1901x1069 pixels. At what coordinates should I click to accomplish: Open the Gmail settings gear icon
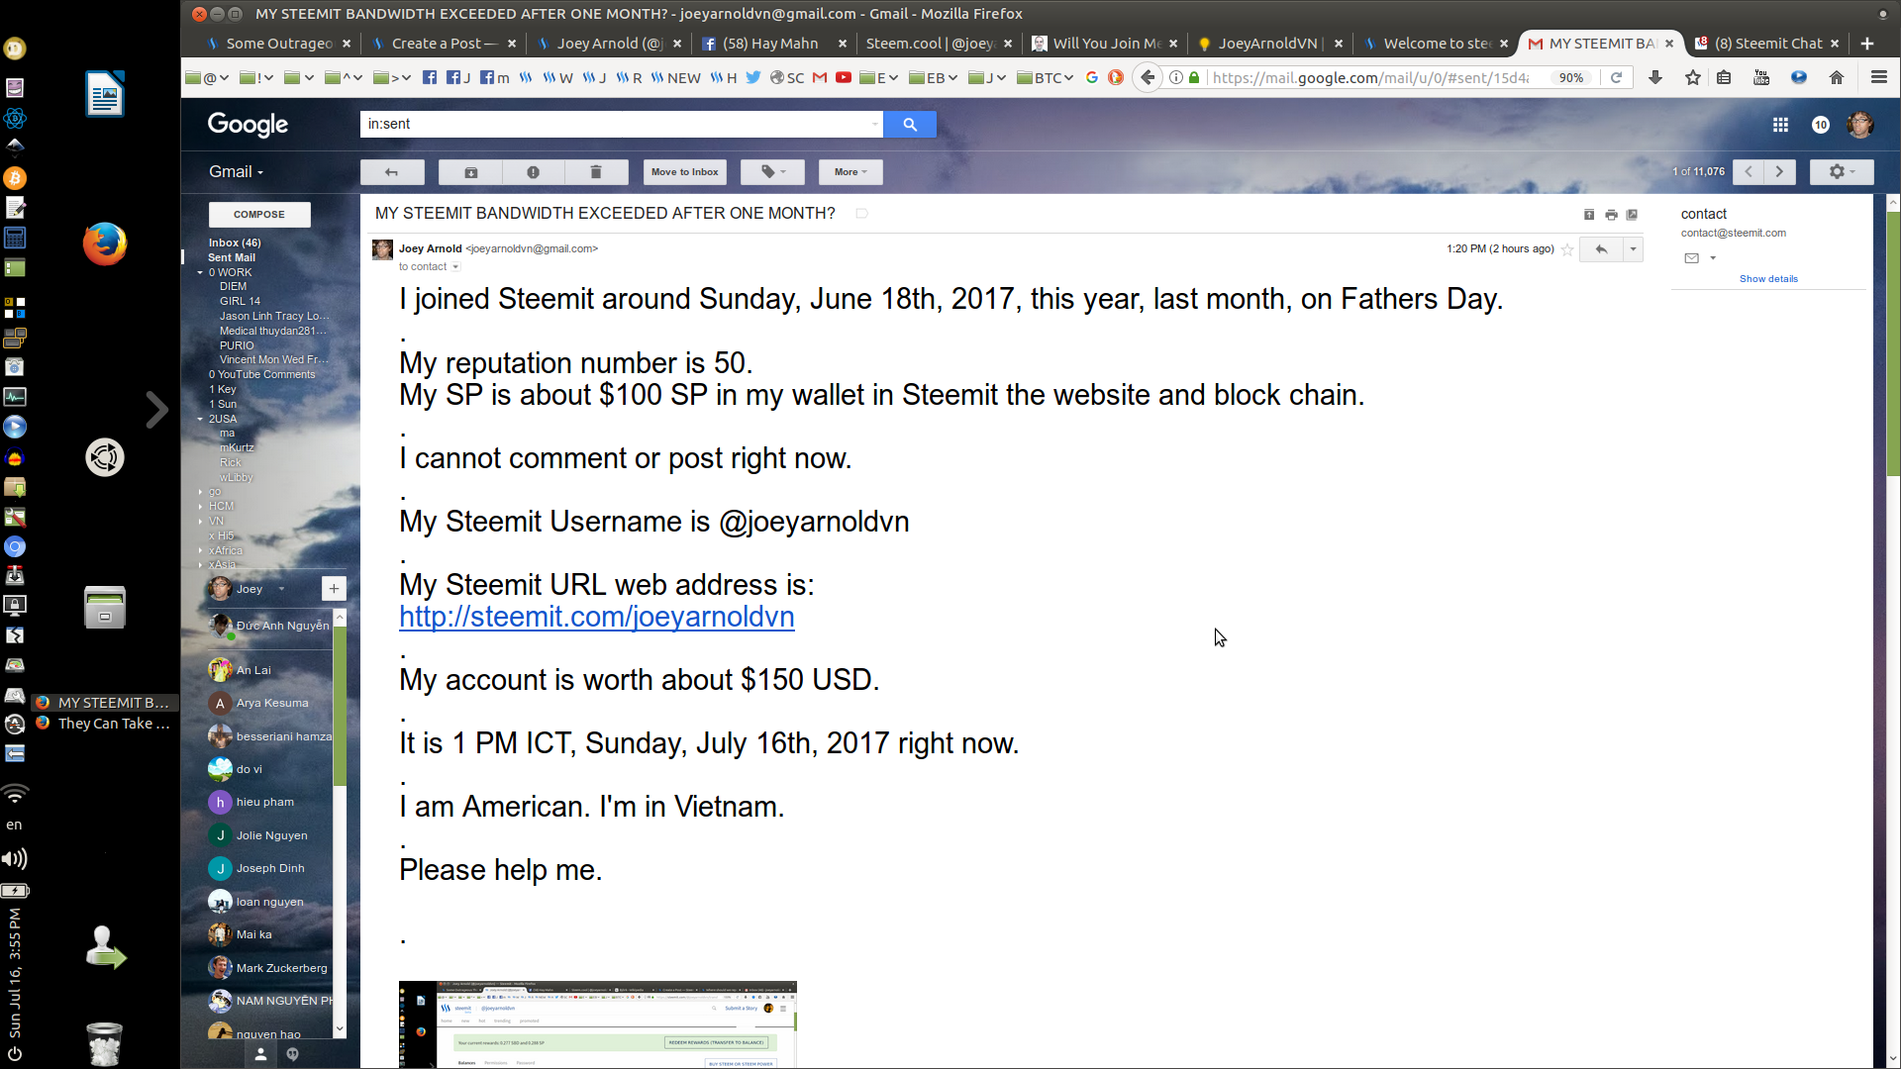click(x=1837, y=171)
